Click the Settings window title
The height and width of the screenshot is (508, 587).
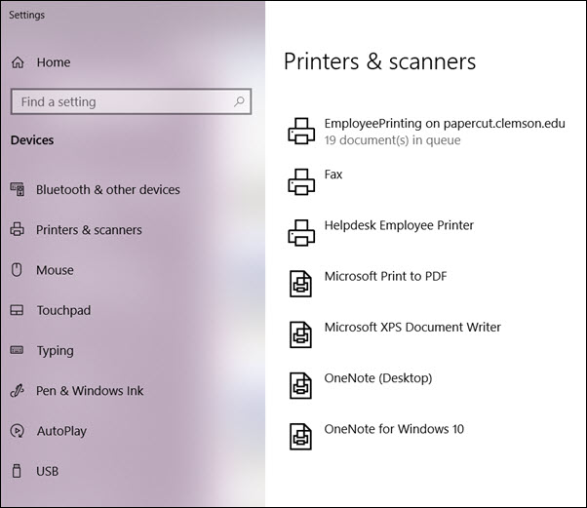click(x=26, y=15)
